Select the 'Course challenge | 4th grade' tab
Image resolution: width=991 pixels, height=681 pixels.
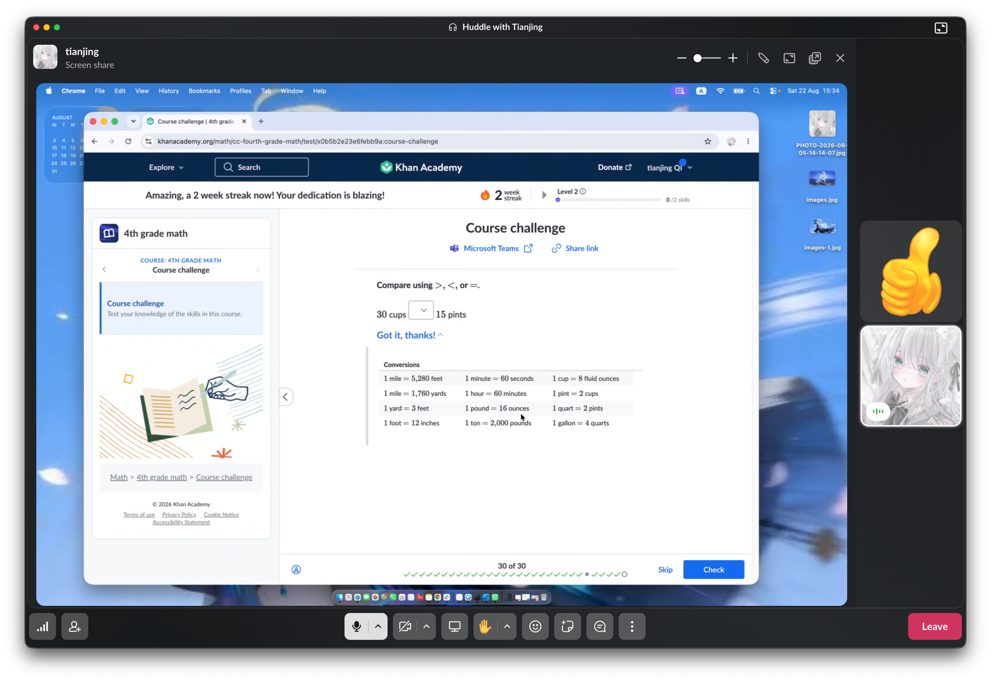pos(196,121)
